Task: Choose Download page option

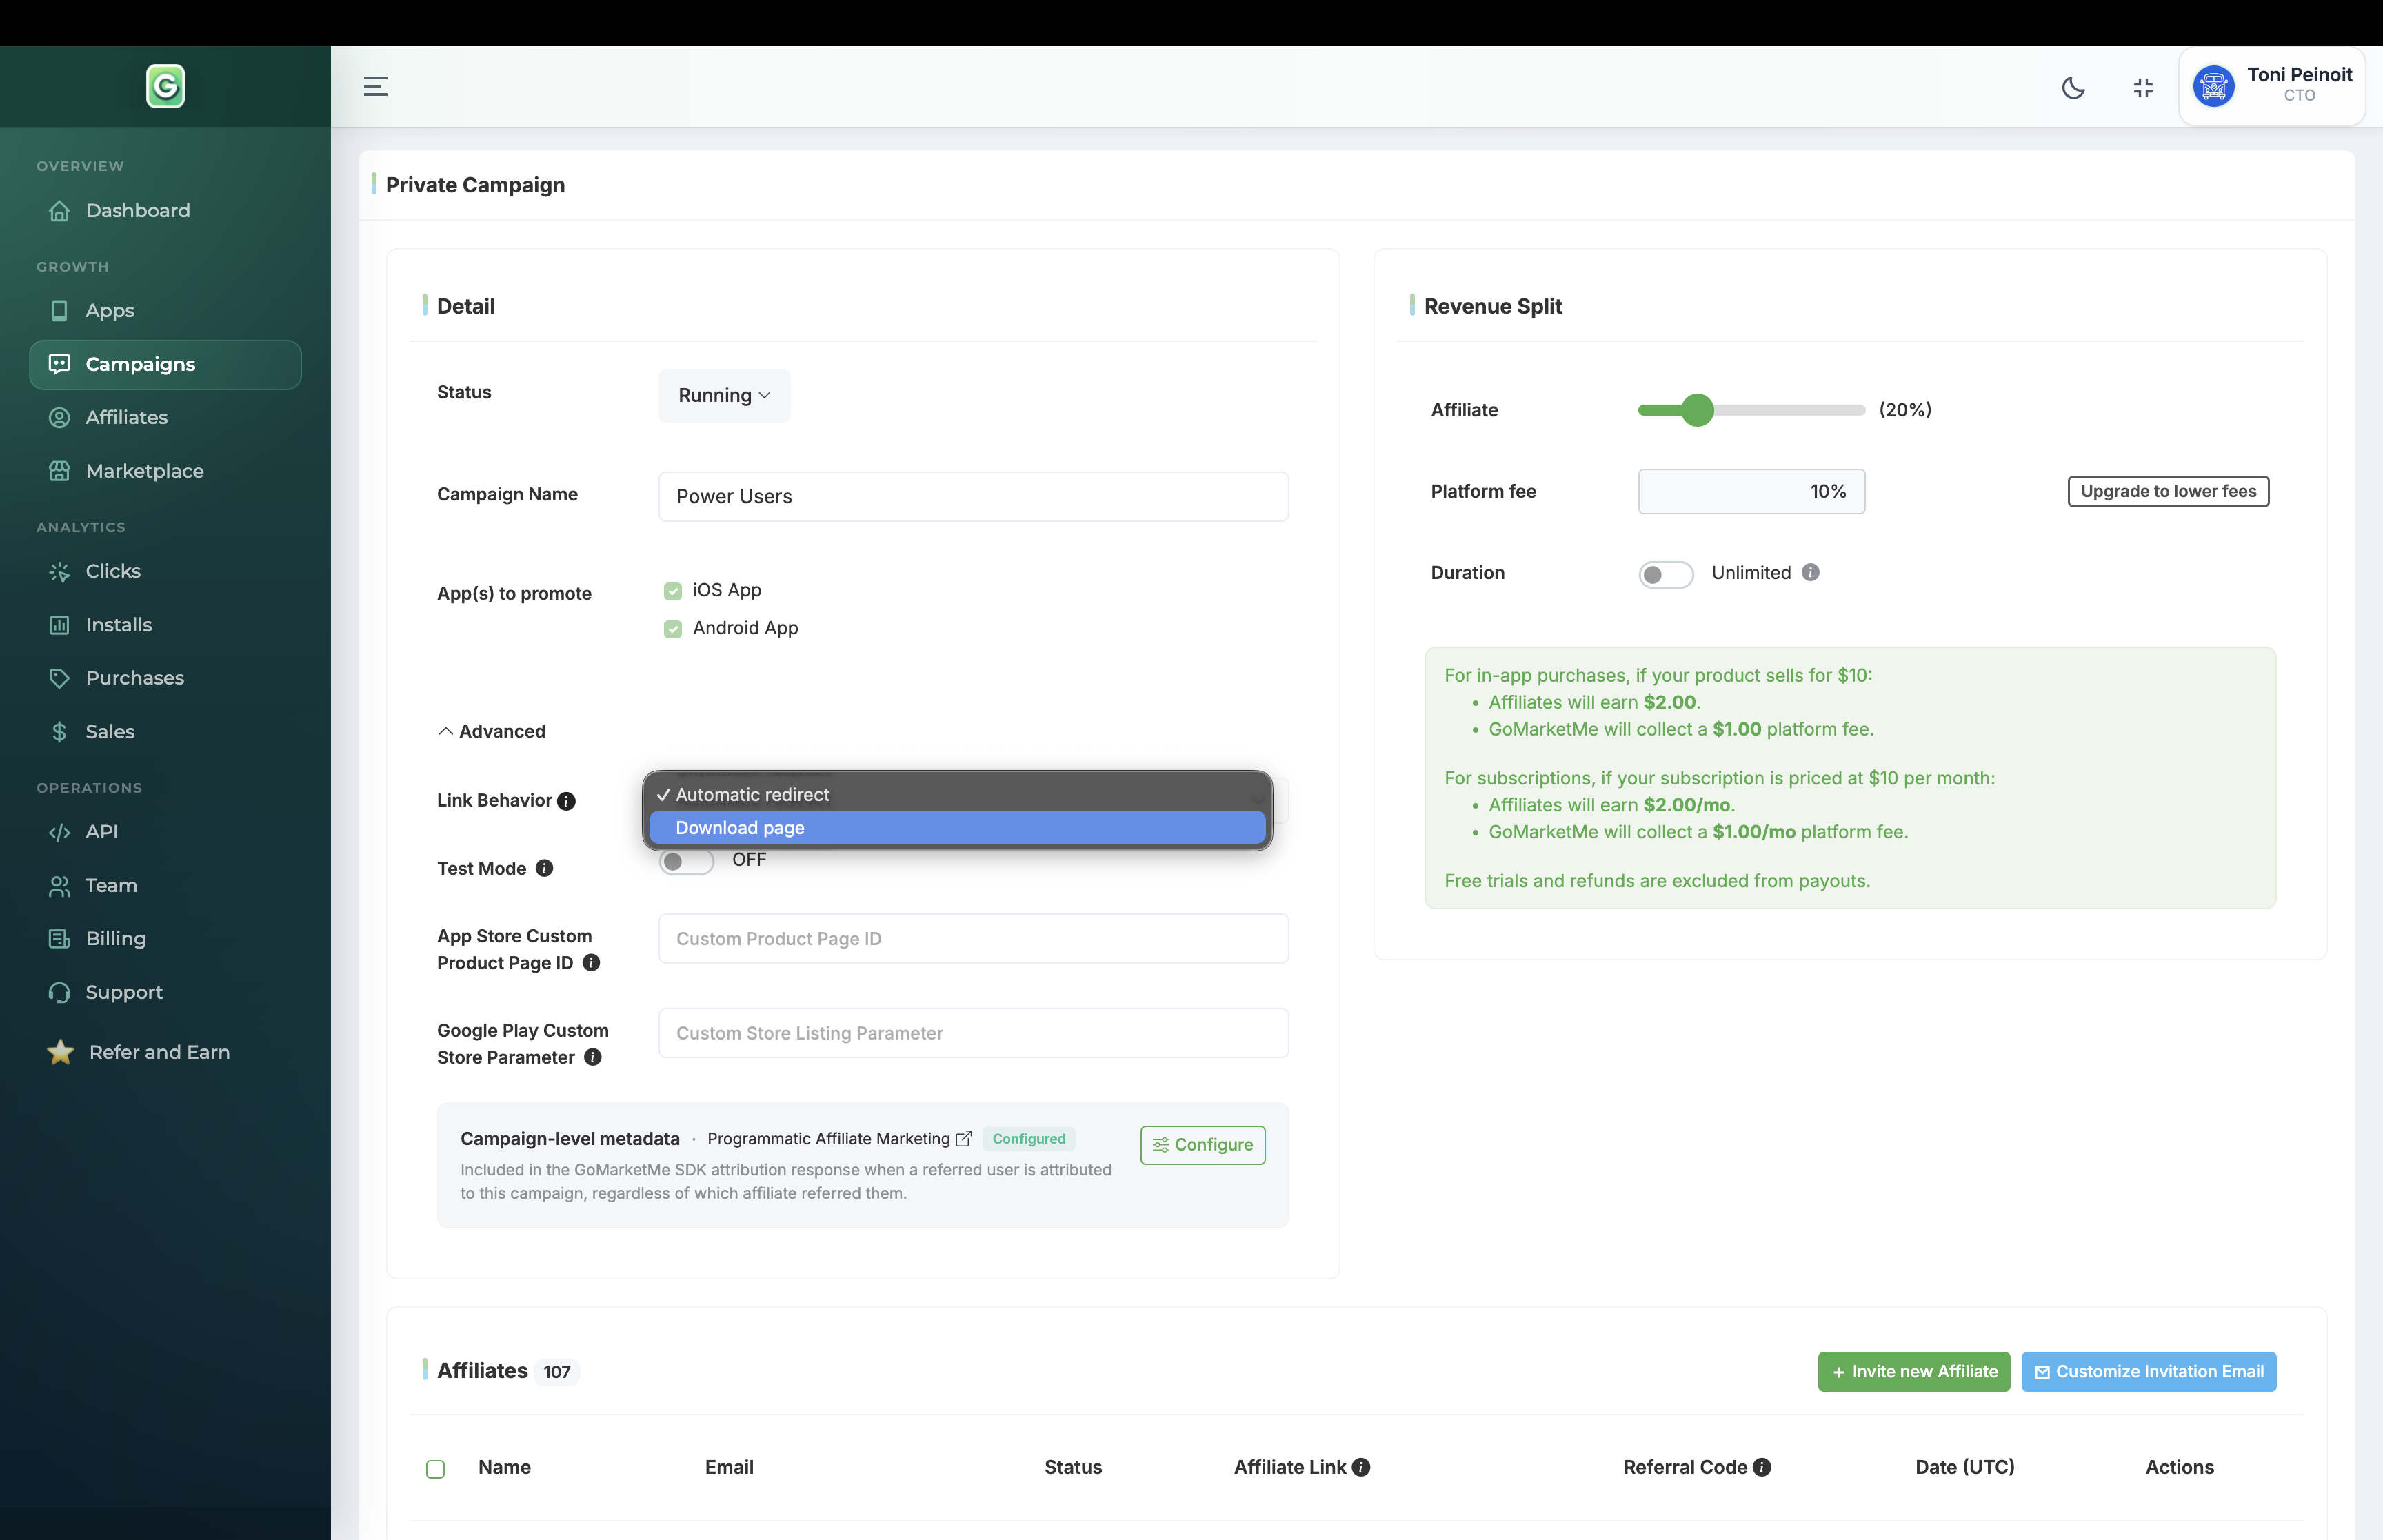Action: coord(957,828)
